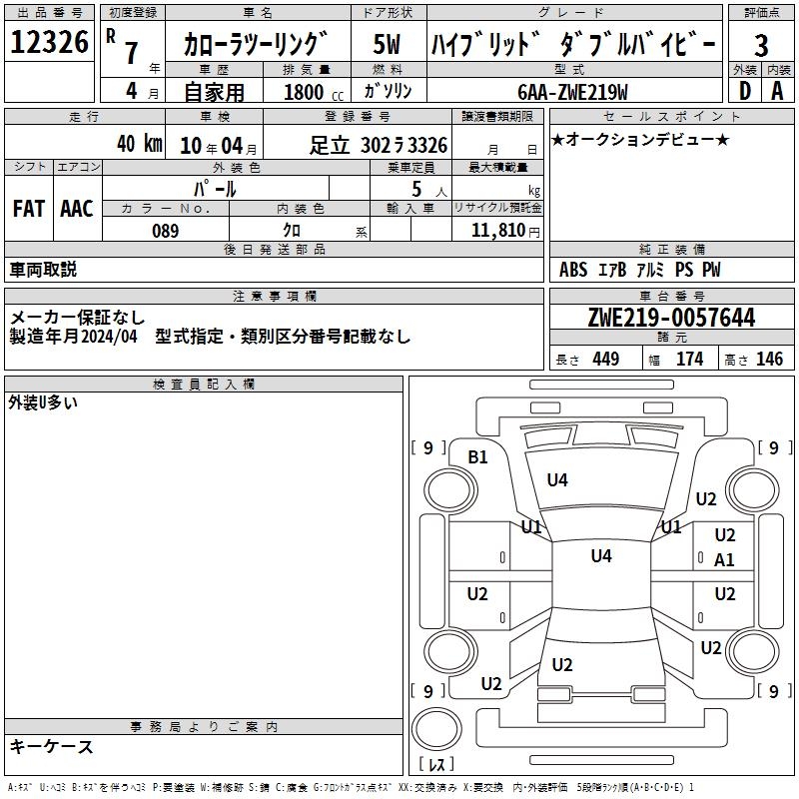Click the [レス] spare tire label
Screen dimensions: 799x799
point(436,764)
